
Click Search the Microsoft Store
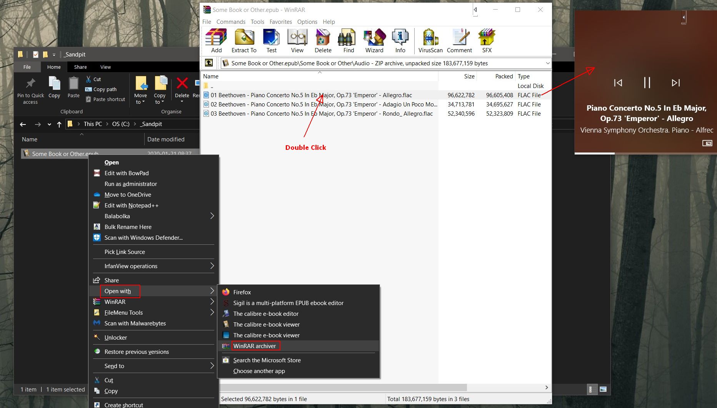[298, 360]
